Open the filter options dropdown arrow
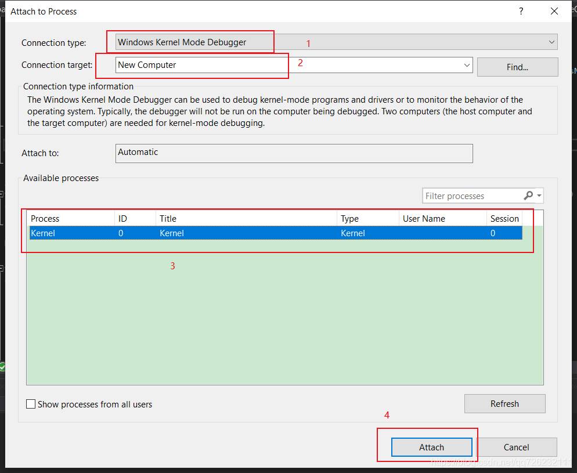The width and height of the screenshot is (577, 473). [539, 196]
